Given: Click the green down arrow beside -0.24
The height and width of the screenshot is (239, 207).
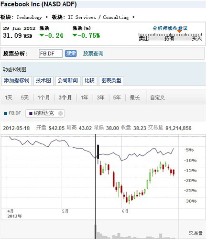Looking at the screenshot, I should click(x=42, y=35).
